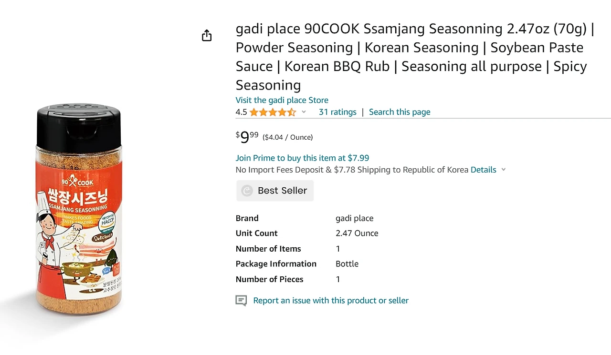Click the product title text
Screen dimensions: 611x355
pos(415,57)
